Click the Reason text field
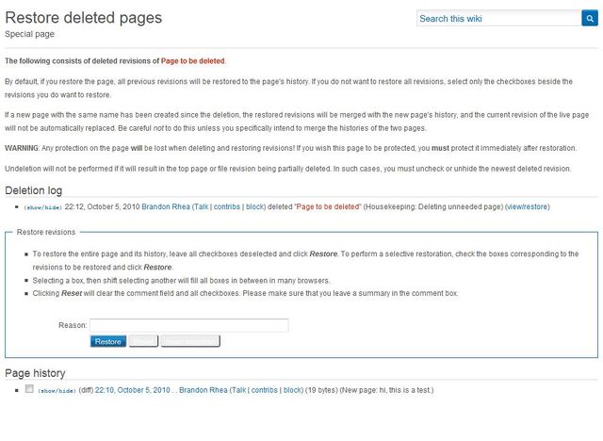603x441 pixels. pos(188,325)
